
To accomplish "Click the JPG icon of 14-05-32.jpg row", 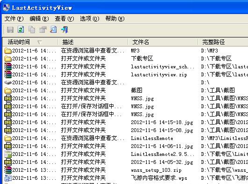I will [x=8, y=162].
